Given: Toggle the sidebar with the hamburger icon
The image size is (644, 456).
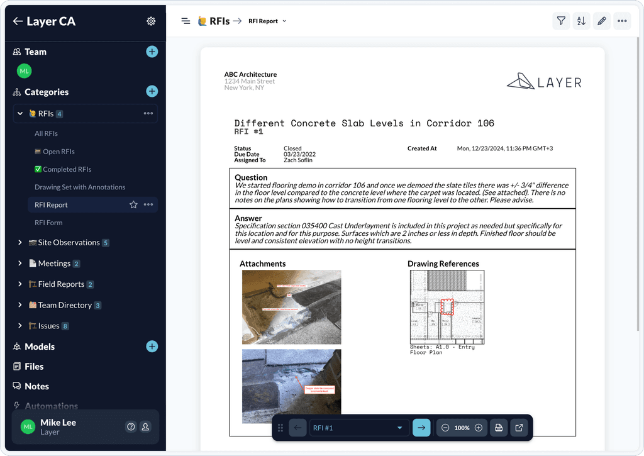Looking at the screenshot, I should (x=186, y=21).
